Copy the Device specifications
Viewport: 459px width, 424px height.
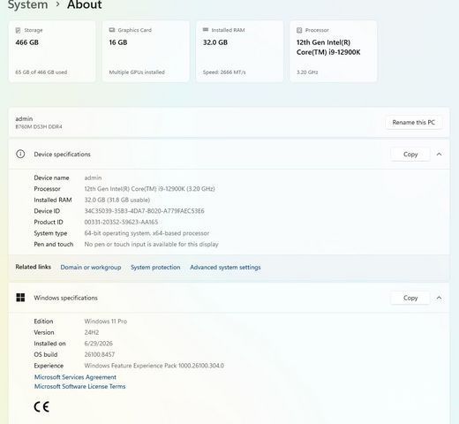point(410,154)
